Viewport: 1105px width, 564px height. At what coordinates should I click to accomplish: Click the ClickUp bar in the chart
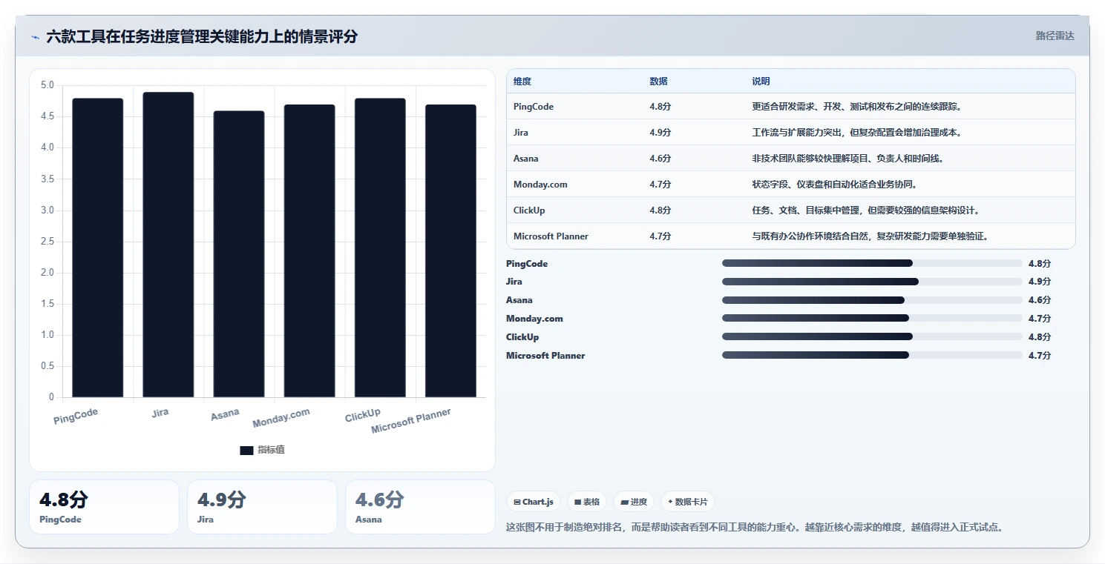point(380,248)
